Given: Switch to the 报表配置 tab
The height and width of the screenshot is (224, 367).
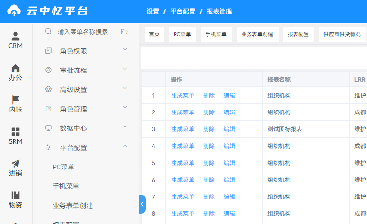Looking at the screenshot, I should (298, 34).
